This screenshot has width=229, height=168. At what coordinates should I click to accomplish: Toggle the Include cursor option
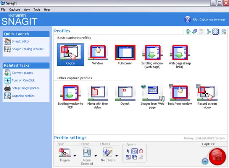click(128, 151)
